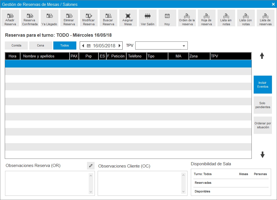Switch to the Cena shift tab

click(x=41, y=46)
